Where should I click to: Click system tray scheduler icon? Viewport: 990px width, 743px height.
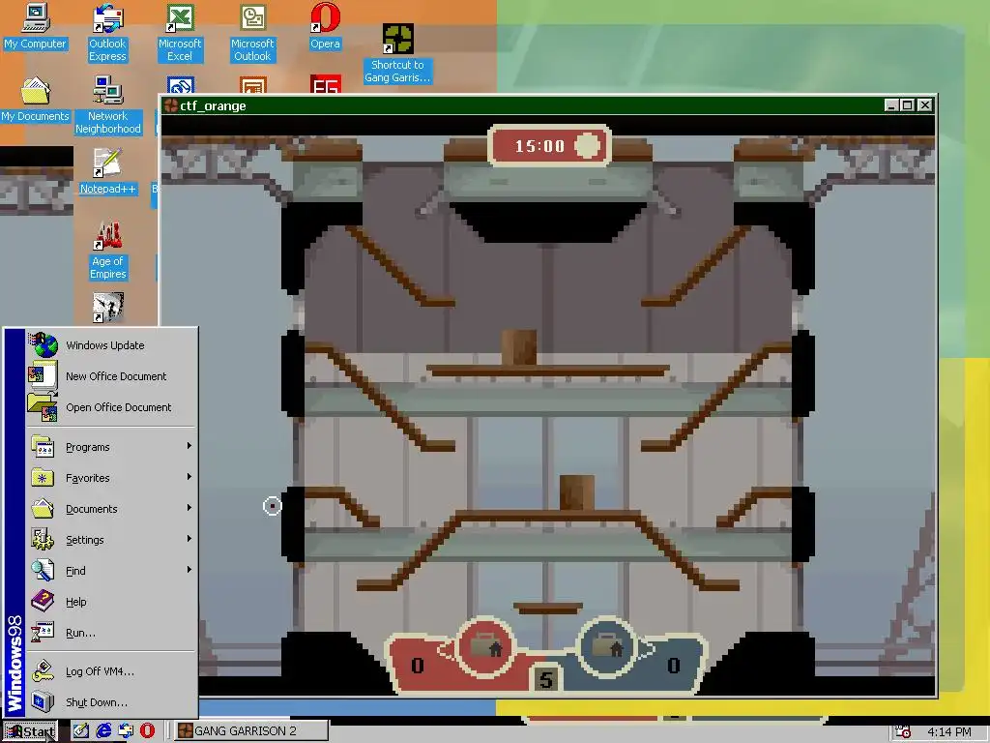(x=903, y=731)
